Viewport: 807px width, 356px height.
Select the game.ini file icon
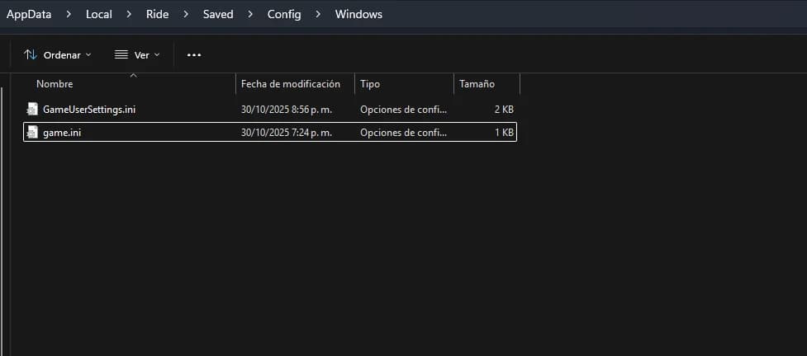(x=32, y=133)
